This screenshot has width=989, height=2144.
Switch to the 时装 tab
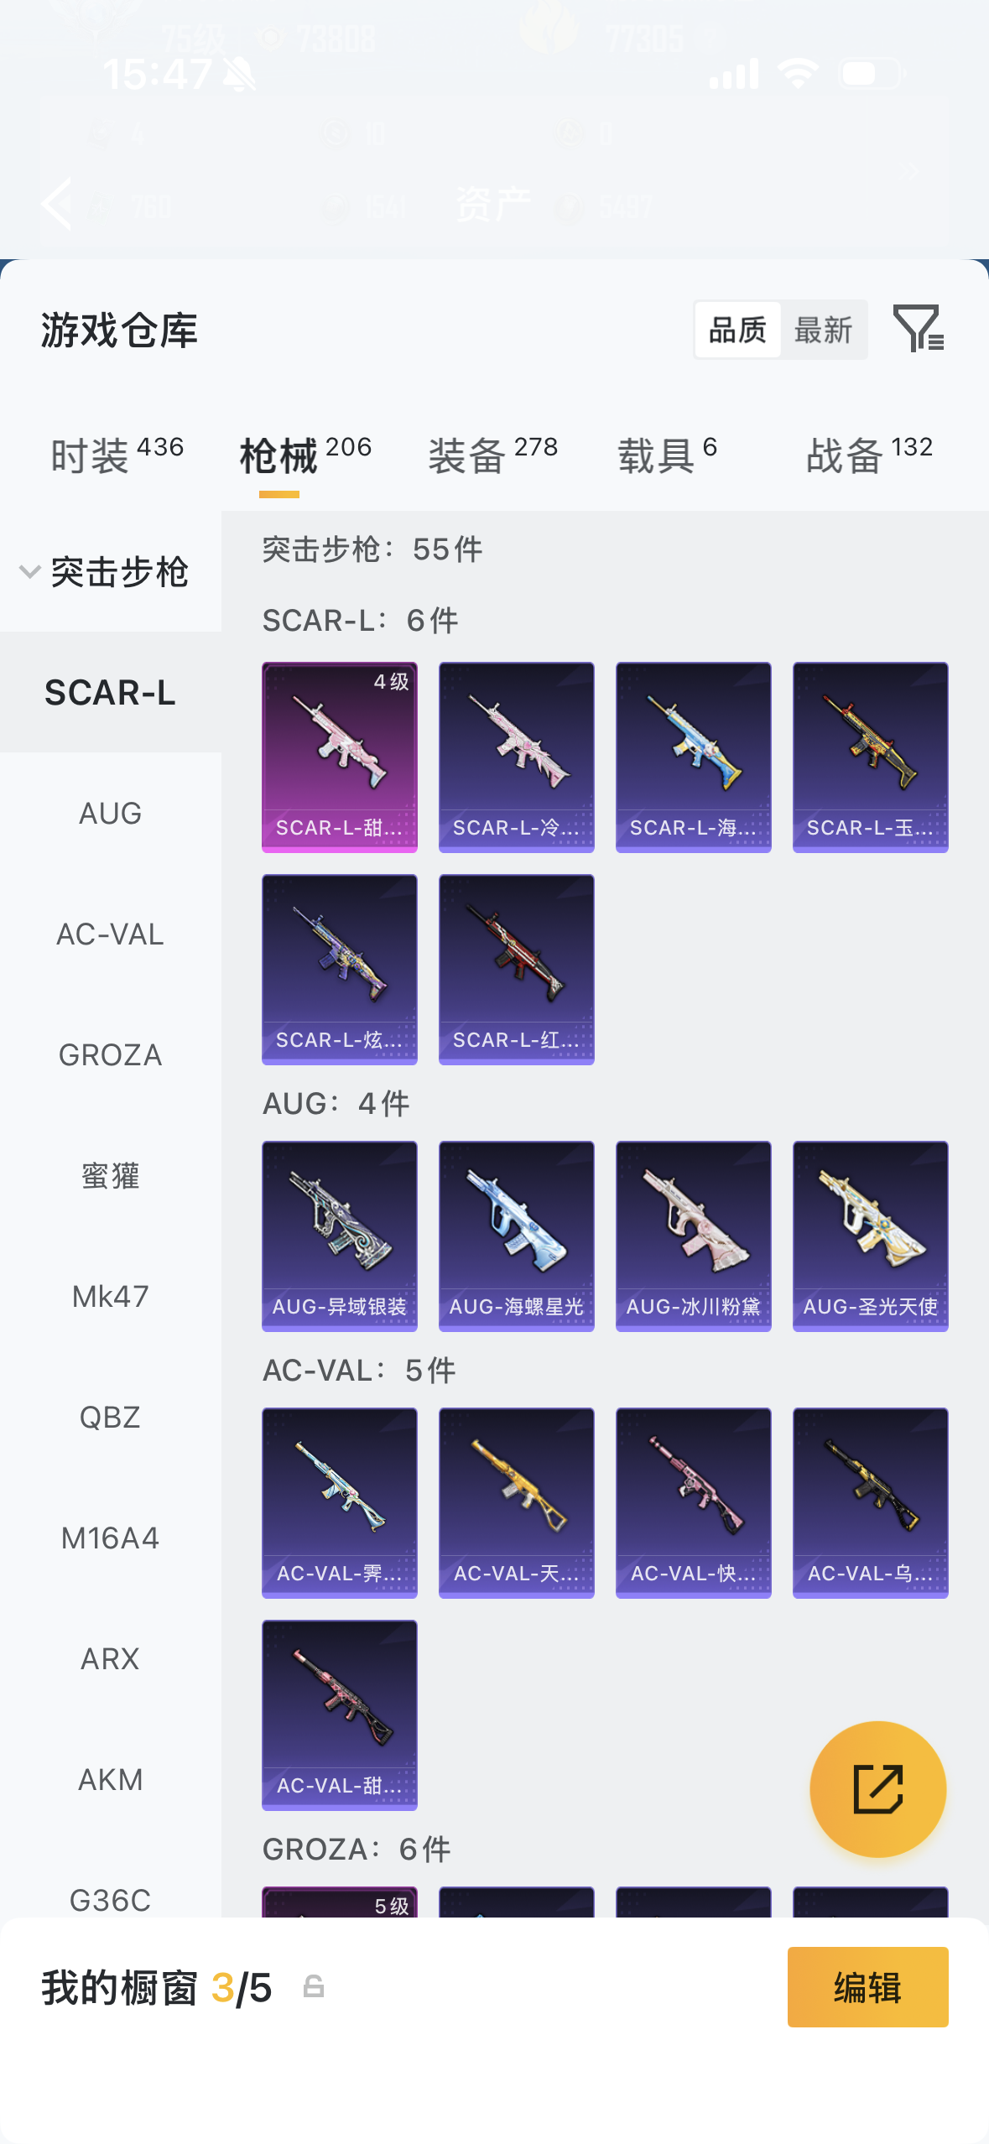tap(117, 455)
